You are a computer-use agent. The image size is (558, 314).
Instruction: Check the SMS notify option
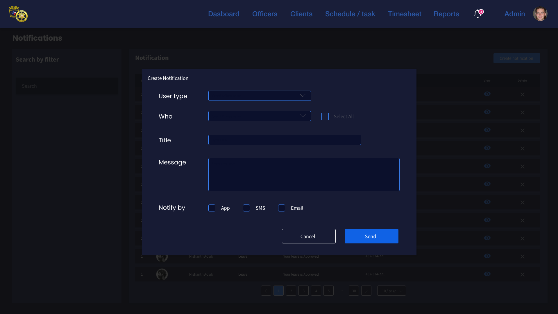point(246,208)
